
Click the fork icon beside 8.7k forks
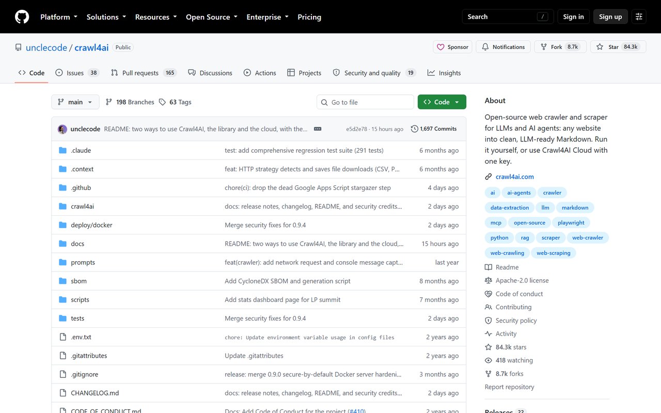(x=489, y=374)
